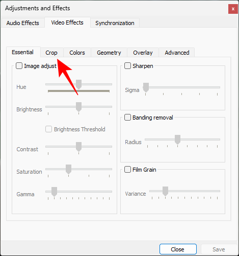Switch to Audio Effects tab
Screen dimensions: 239x256
pyautogui.click(x=23, y=23)
